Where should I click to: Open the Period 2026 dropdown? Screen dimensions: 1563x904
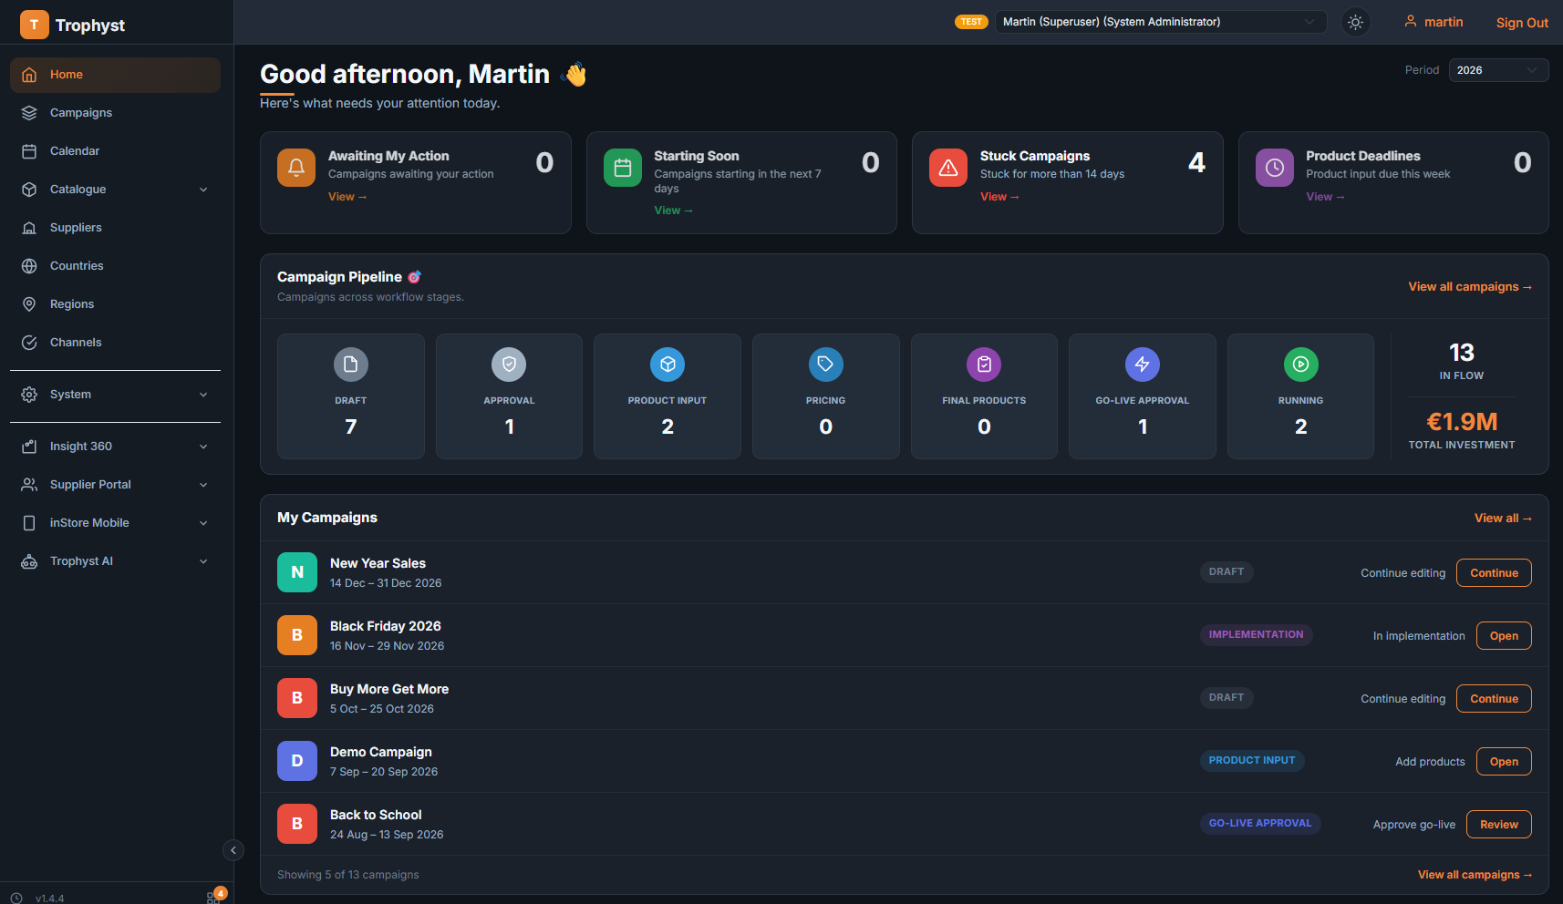[1498, 70]
